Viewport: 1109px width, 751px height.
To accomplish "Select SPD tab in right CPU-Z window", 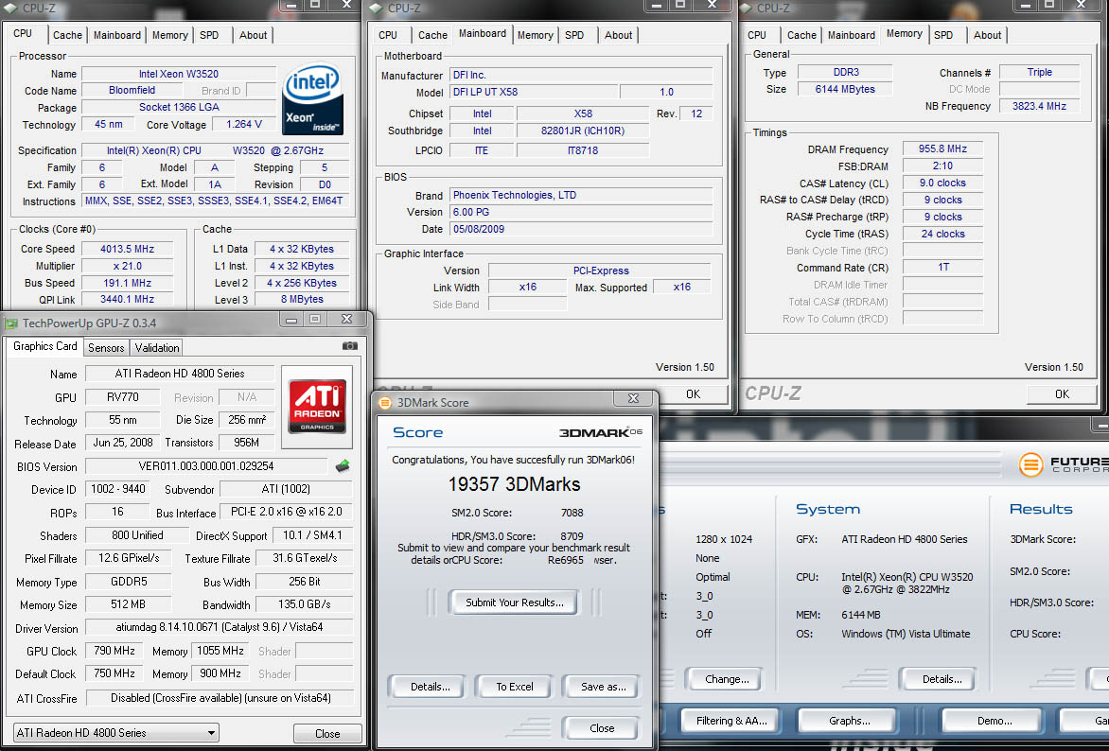I will tap(943, 35).
